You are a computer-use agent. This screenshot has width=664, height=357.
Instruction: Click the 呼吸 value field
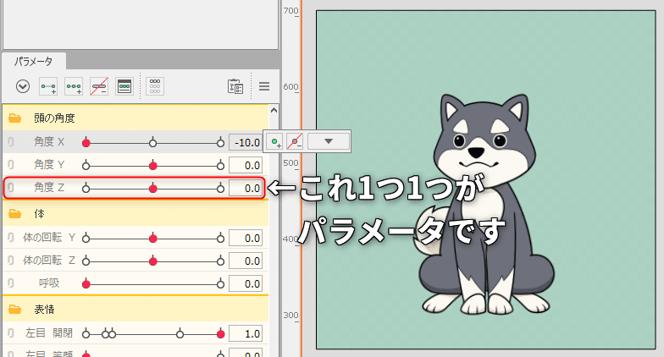pos(246,284)
